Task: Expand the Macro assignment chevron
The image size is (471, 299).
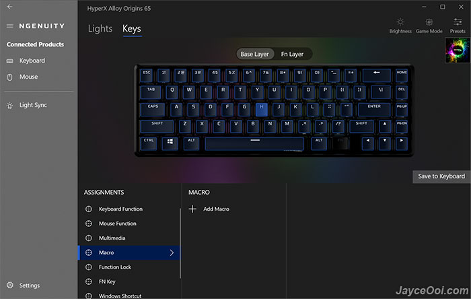Action: click(172, 253)
